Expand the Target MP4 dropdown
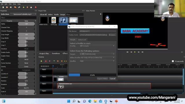The image size is (185, 104). coord(97,54)
